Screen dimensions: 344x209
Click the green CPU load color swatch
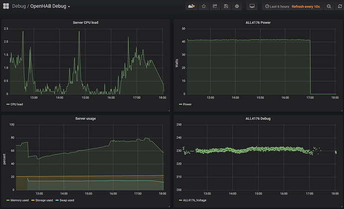coord(8,104)
